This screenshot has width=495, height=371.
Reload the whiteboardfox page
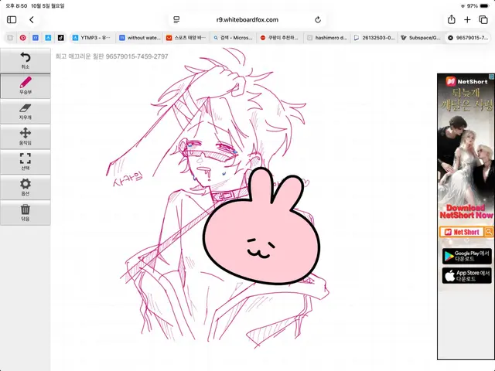click(x=318, y=20)
